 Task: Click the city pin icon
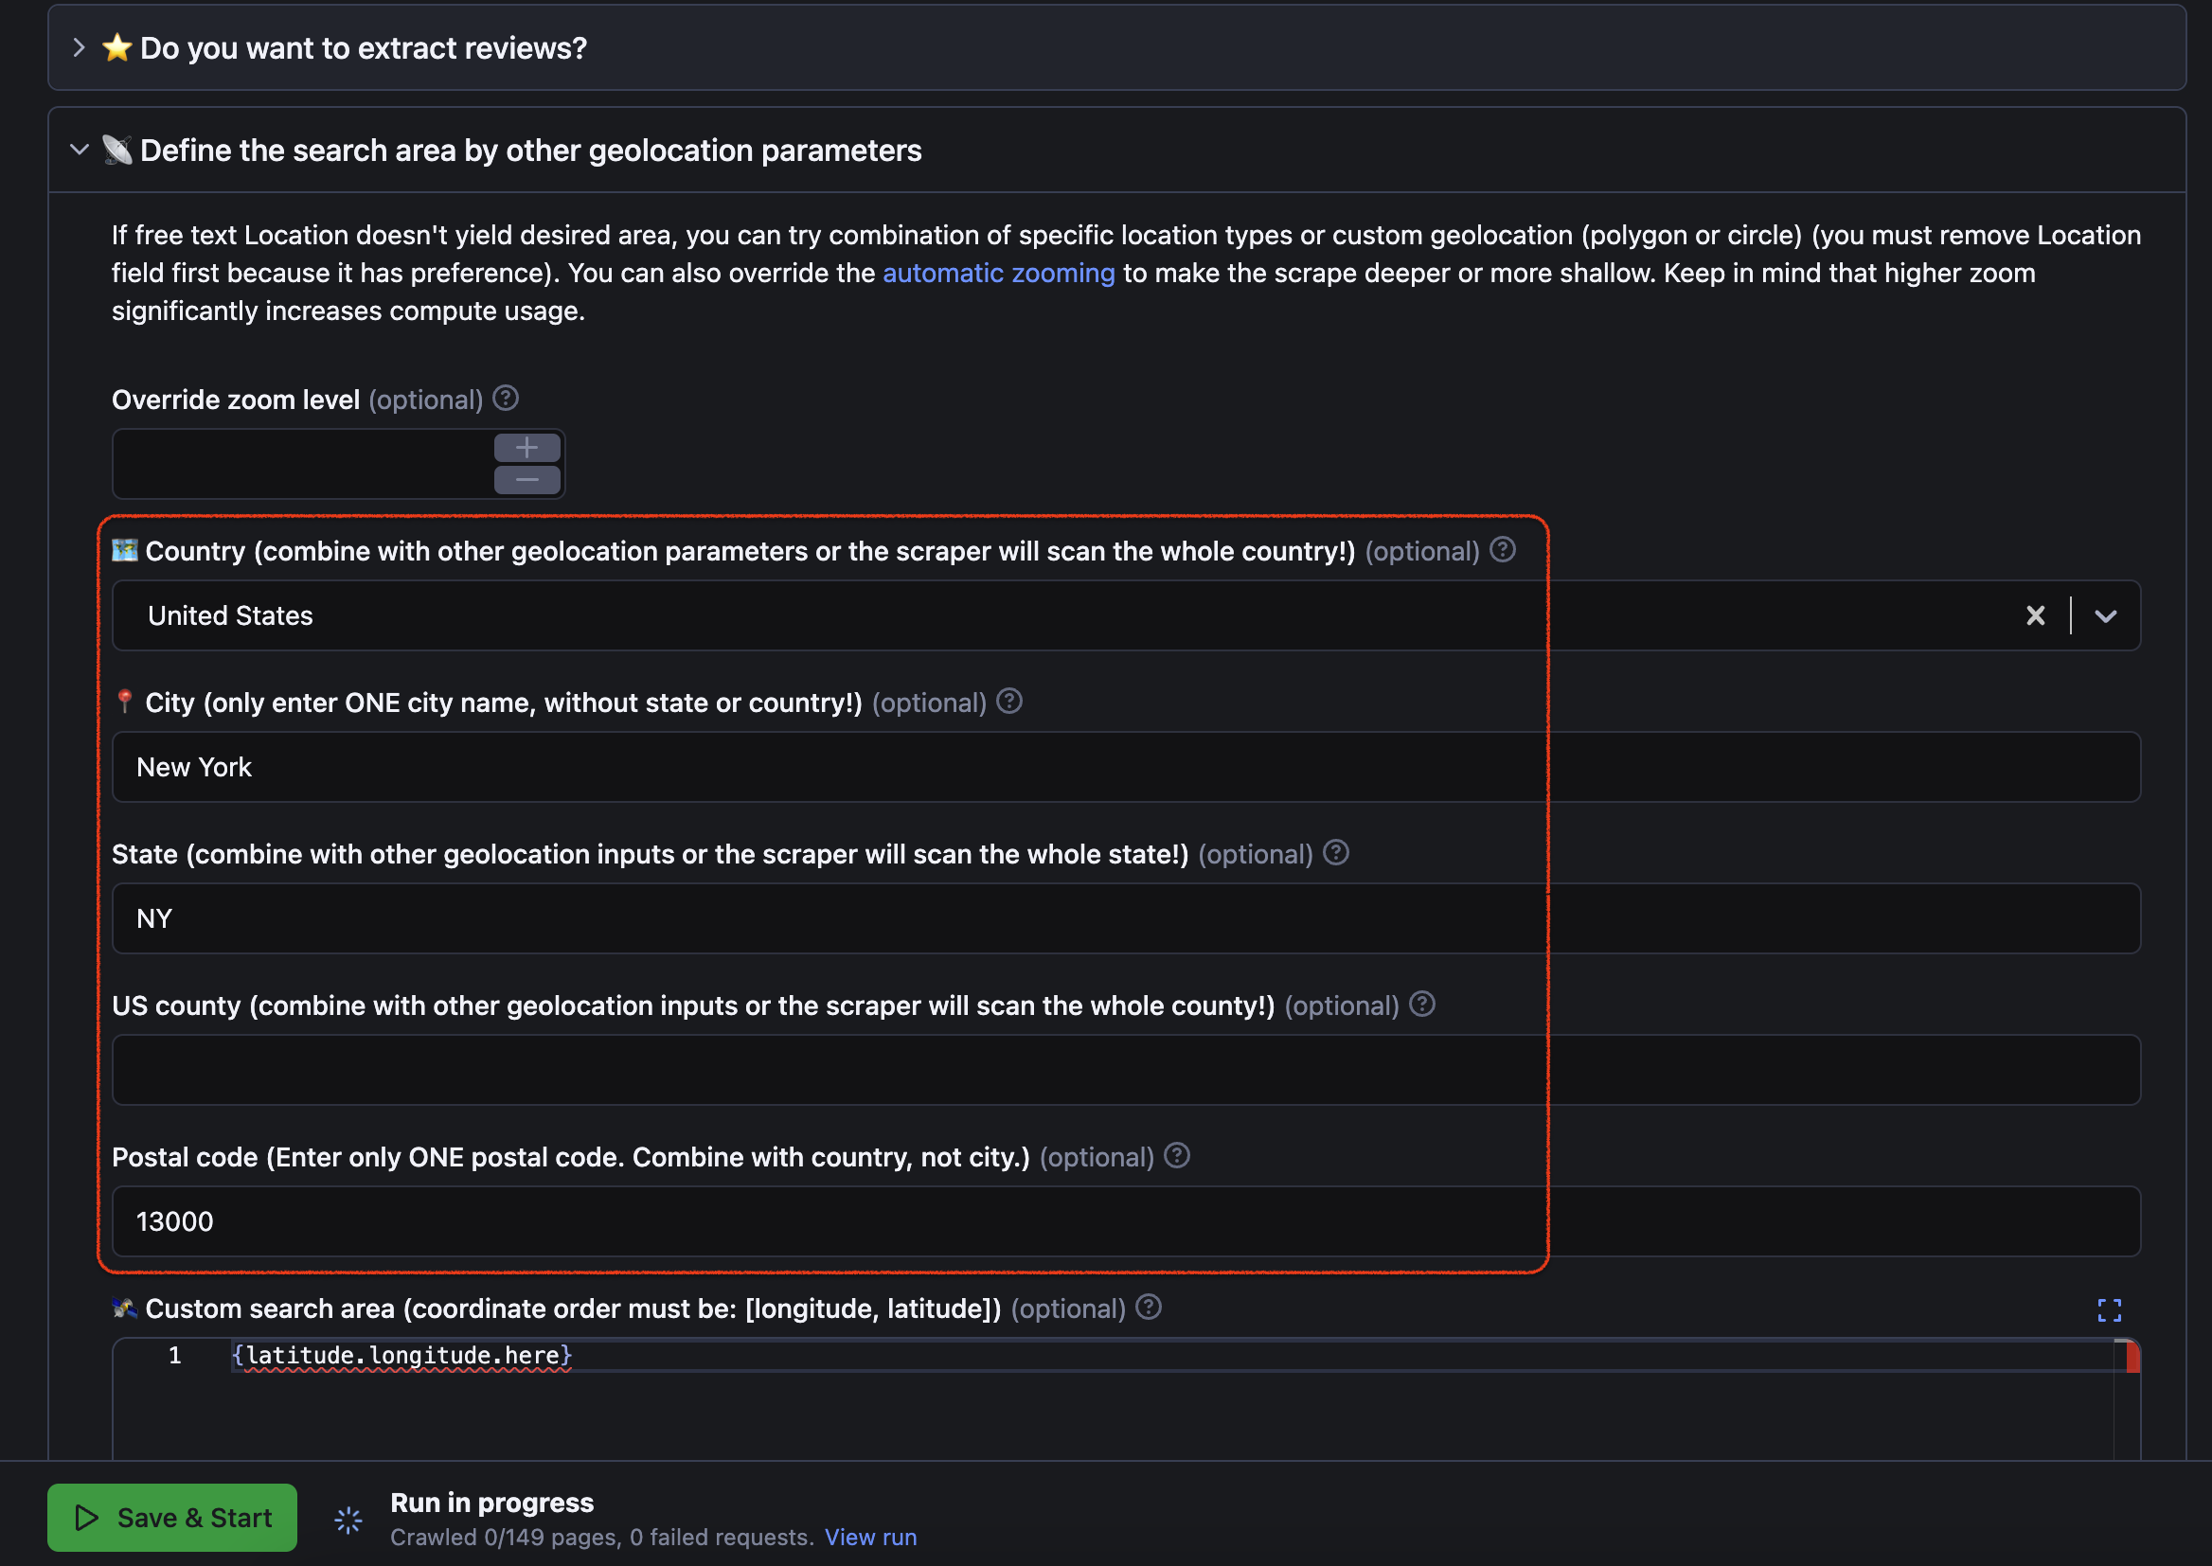(x=127, y=700)
